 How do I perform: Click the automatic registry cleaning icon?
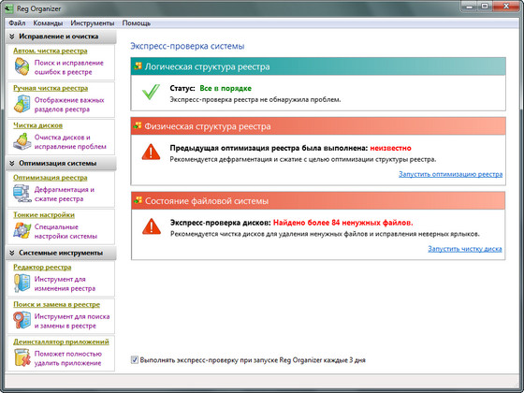[x=22, y=66]
